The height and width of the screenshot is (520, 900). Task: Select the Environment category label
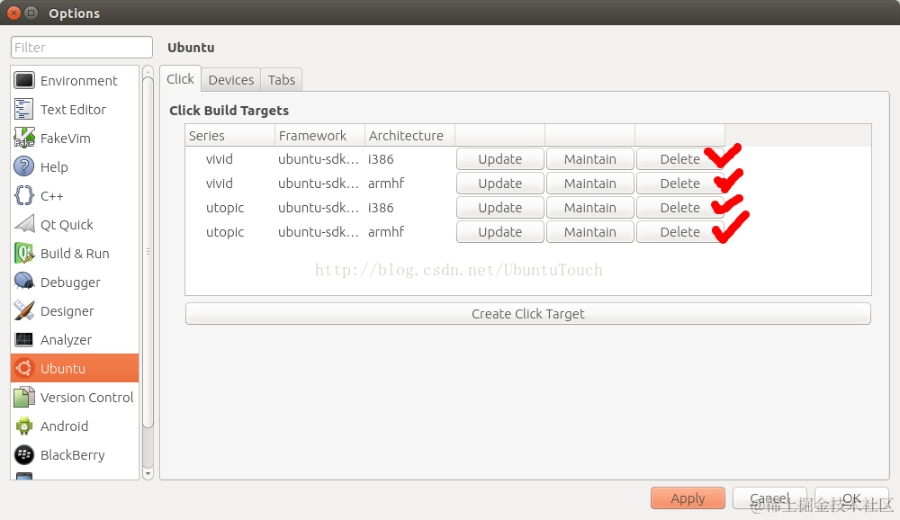pos(78,81)
